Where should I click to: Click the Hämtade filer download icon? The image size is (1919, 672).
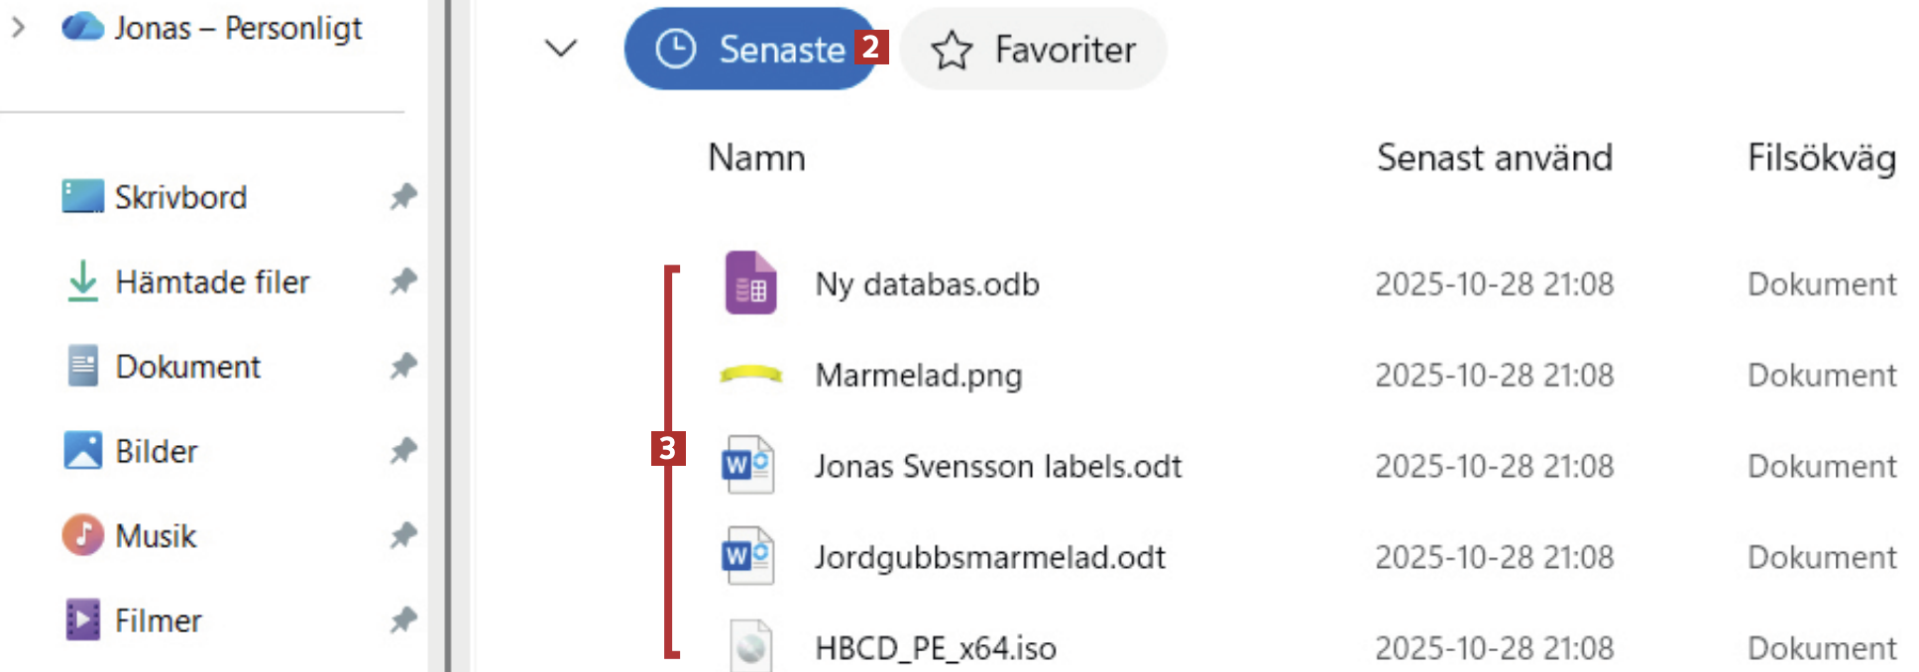click(82, 281)
